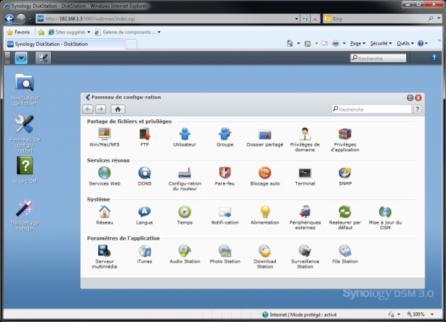Open Notifi-cation settings

(x=224, y=215)
